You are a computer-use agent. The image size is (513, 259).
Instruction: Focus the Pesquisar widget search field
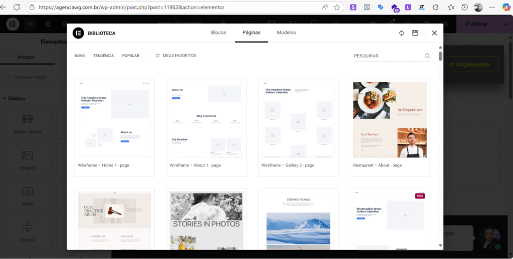35,77
